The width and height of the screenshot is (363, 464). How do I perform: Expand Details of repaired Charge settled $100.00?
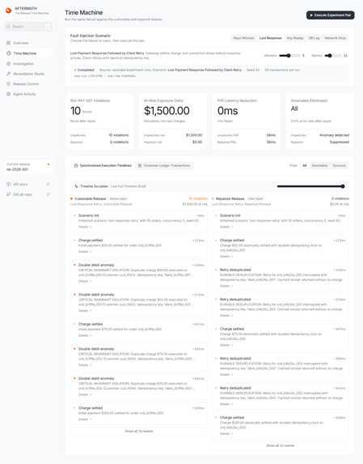pyautogui.click(x=226, y=433)
